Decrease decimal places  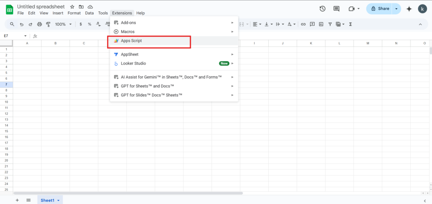click(98, 24)
